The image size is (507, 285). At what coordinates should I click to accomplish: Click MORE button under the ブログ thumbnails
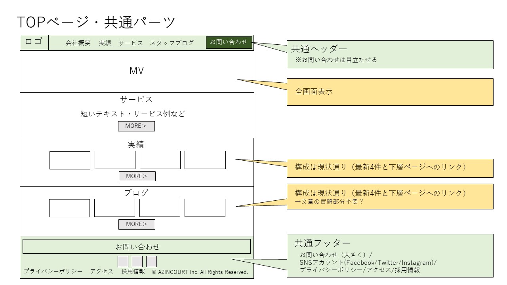[137, 224]
